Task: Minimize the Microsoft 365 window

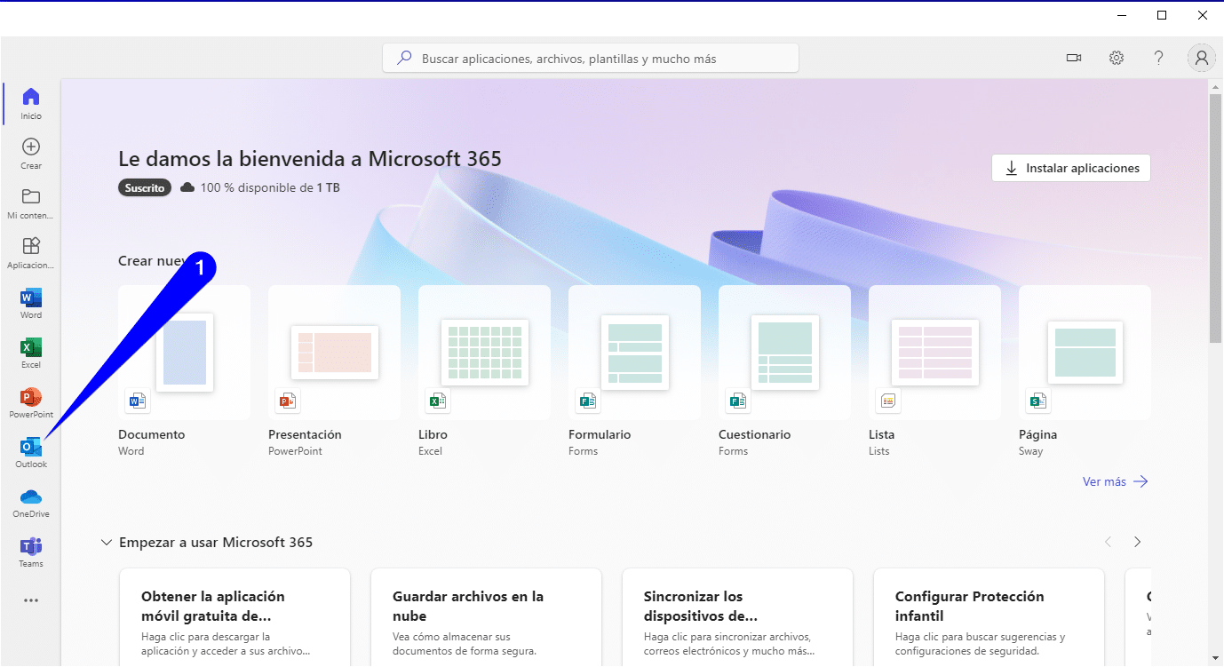Action: tap(1121, 15)
